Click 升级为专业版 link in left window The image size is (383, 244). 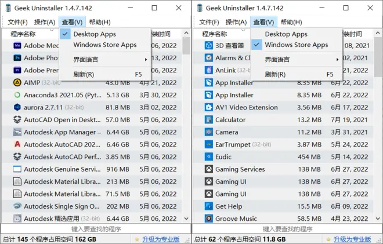click(161, 239)
